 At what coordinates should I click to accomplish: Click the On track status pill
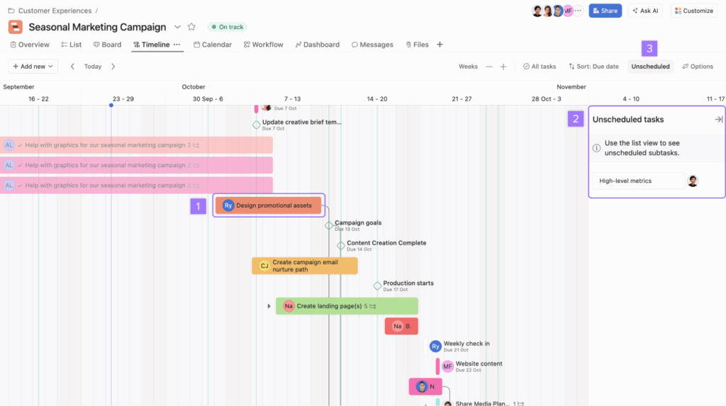(x=227, y=27)
